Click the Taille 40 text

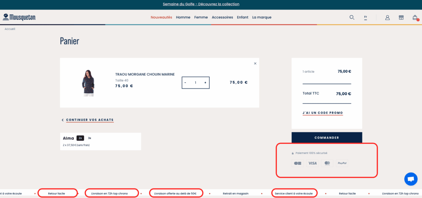122,80
